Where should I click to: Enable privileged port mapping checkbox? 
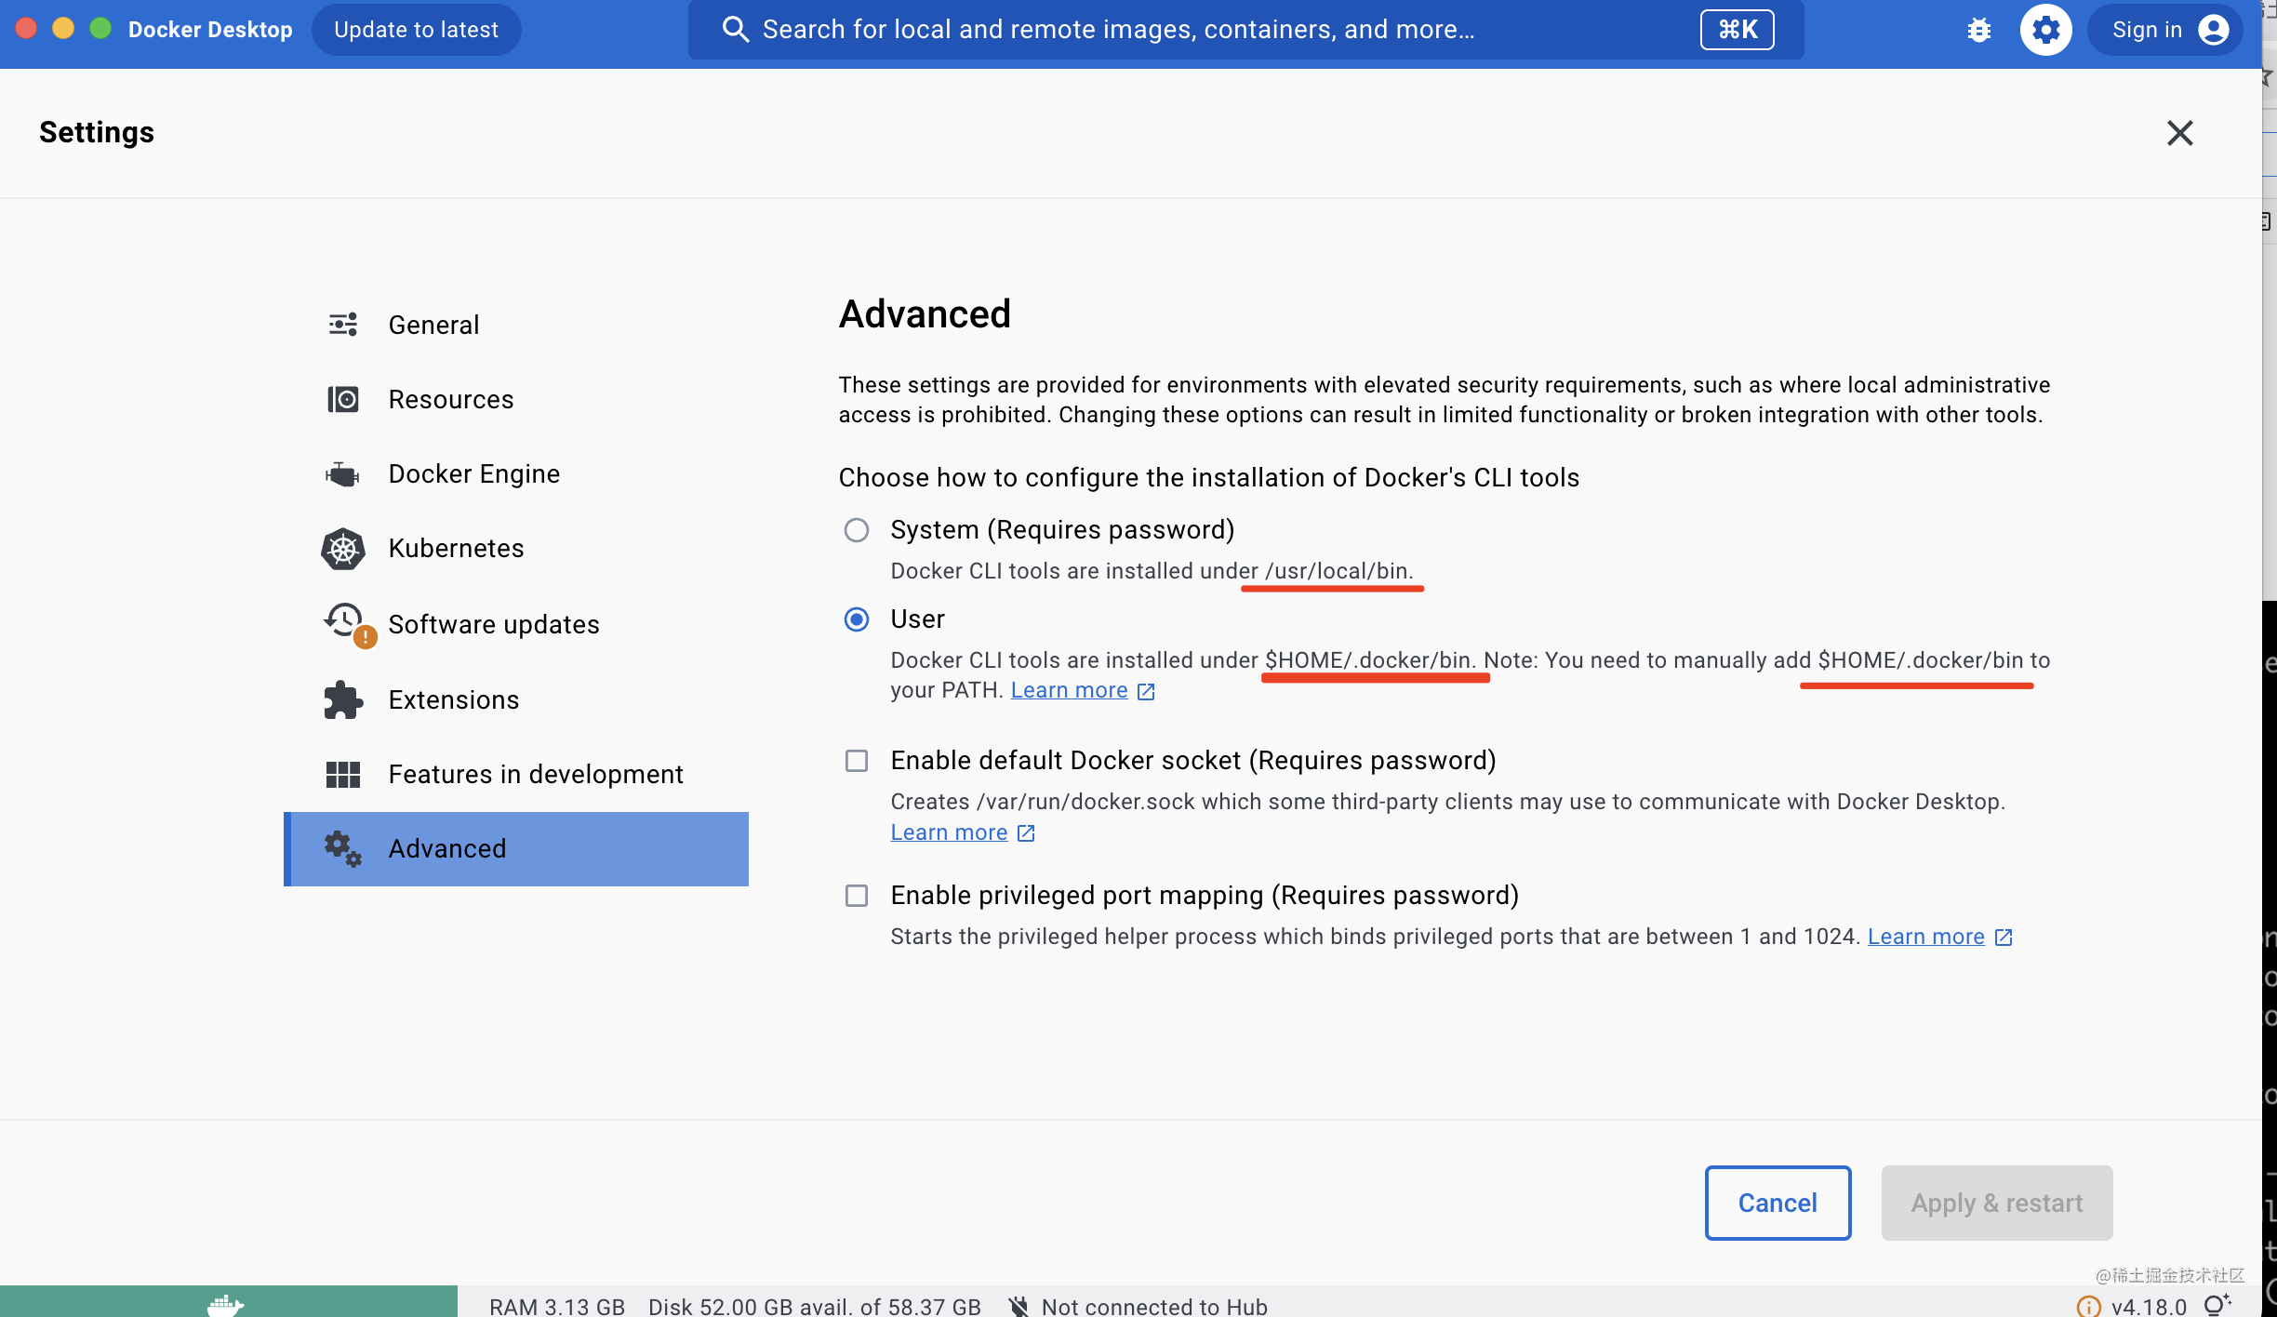tap(856, 895)
